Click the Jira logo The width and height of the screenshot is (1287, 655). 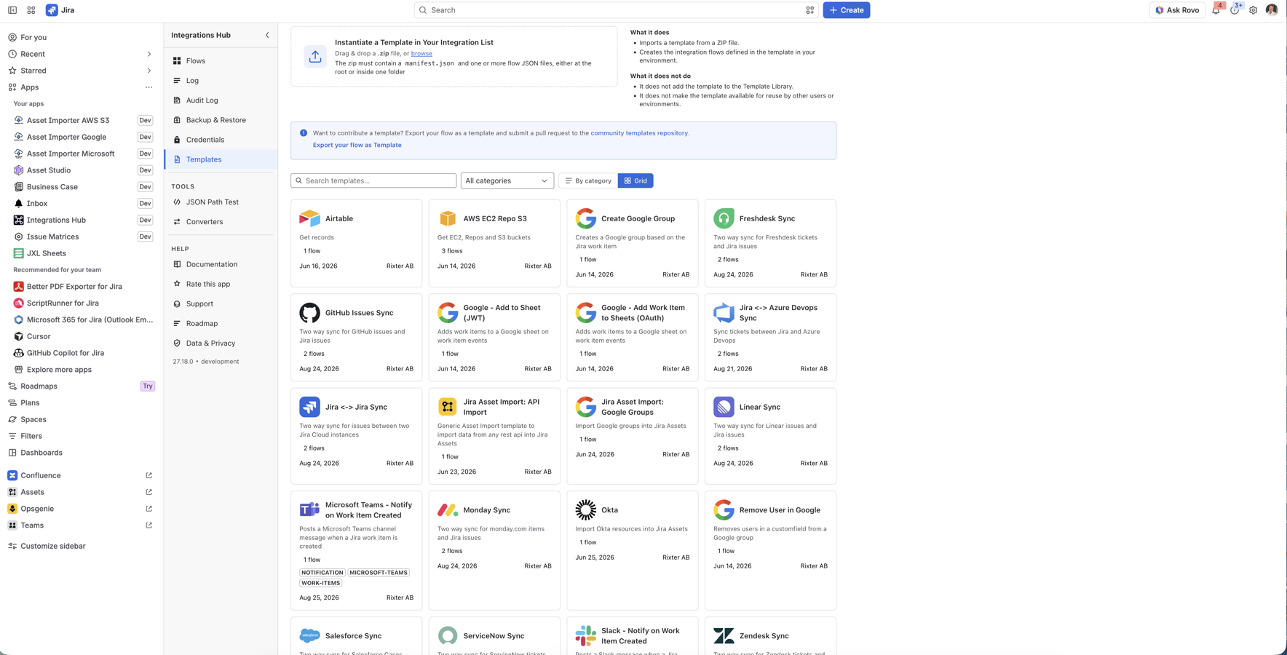coord(52,10)
